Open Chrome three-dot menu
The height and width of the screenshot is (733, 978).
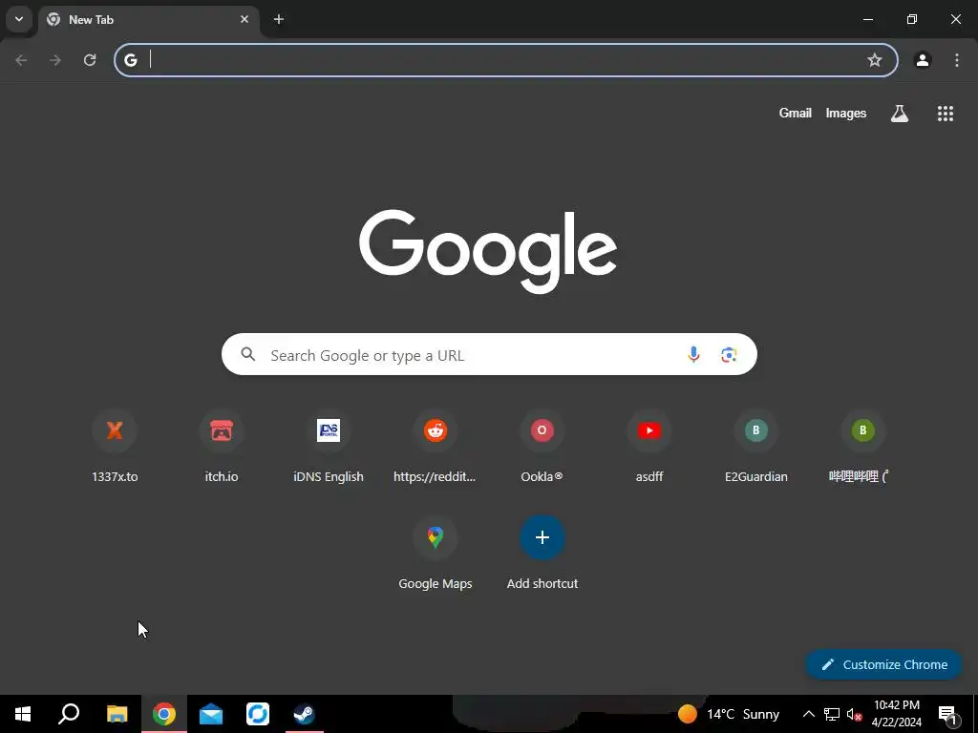[957, 60]
